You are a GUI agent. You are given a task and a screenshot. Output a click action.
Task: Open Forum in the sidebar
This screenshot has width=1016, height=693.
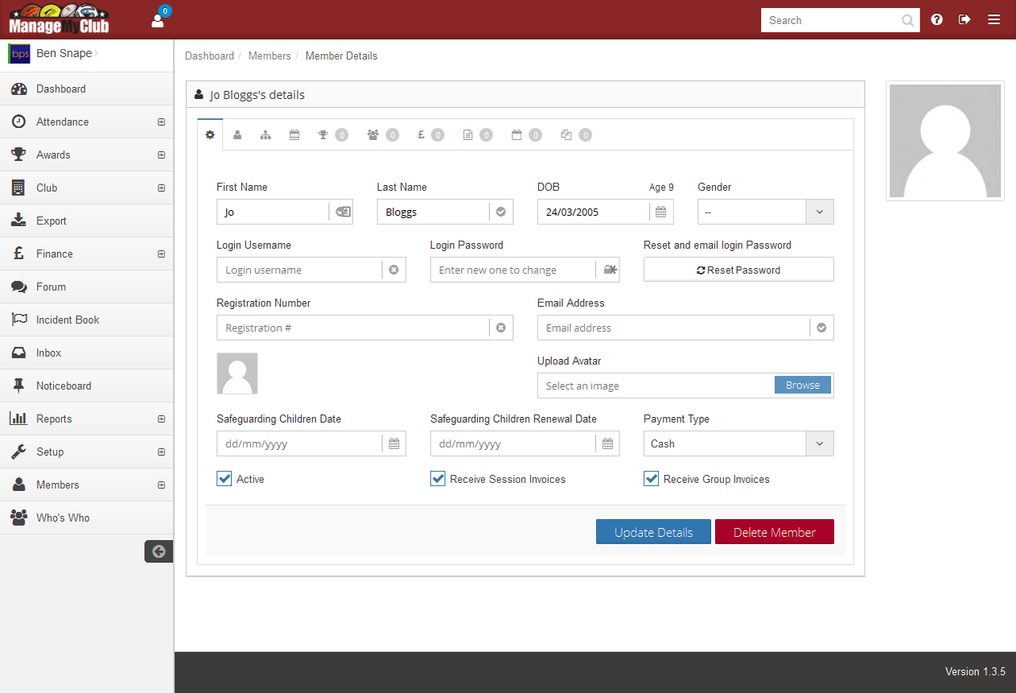tap(86, 287)
